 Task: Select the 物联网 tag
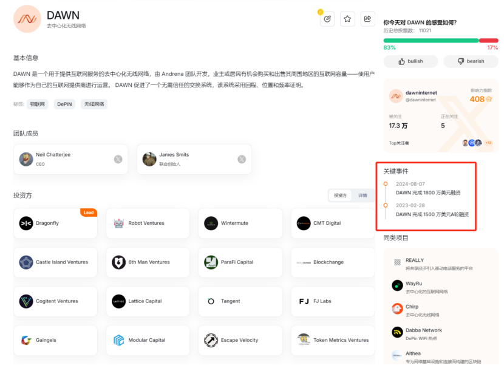(38, 104)
